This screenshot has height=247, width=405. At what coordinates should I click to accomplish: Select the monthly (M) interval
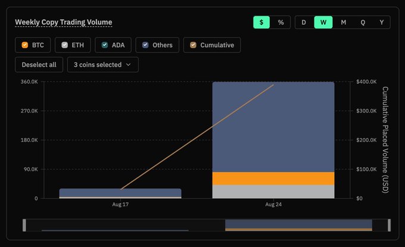click(343, 23)
